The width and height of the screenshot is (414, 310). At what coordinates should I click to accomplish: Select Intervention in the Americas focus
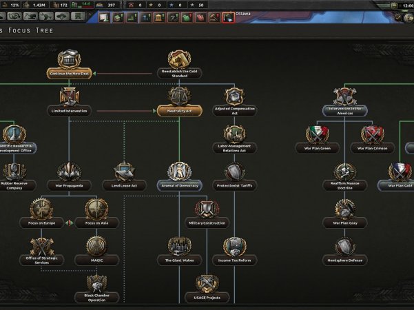pos(345,111)
